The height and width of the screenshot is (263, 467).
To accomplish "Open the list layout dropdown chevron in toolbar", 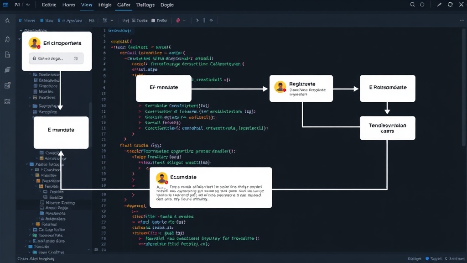I will (x=112, y=20).
